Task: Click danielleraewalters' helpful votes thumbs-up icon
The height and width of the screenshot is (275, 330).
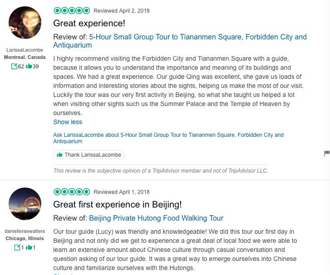Action: tap(29, 247)
